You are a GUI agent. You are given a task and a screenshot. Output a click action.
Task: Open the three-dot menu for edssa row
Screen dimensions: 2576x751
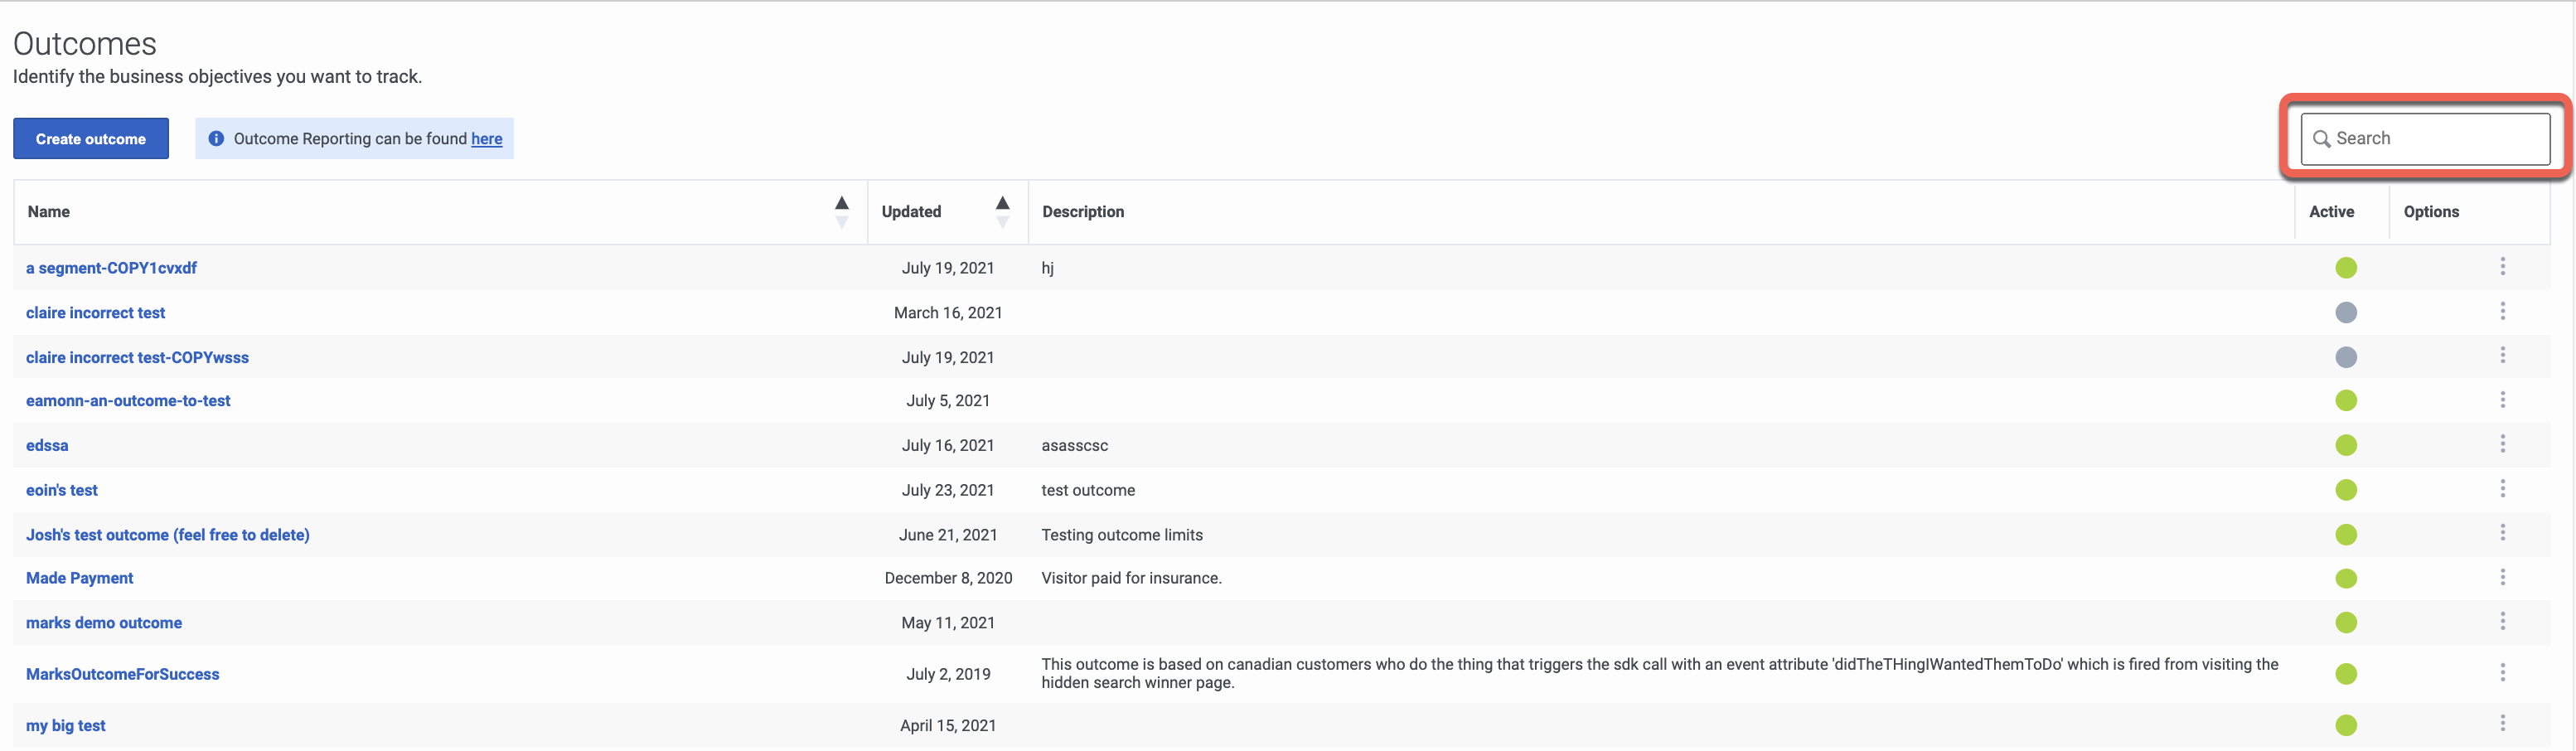[2503, 443]
